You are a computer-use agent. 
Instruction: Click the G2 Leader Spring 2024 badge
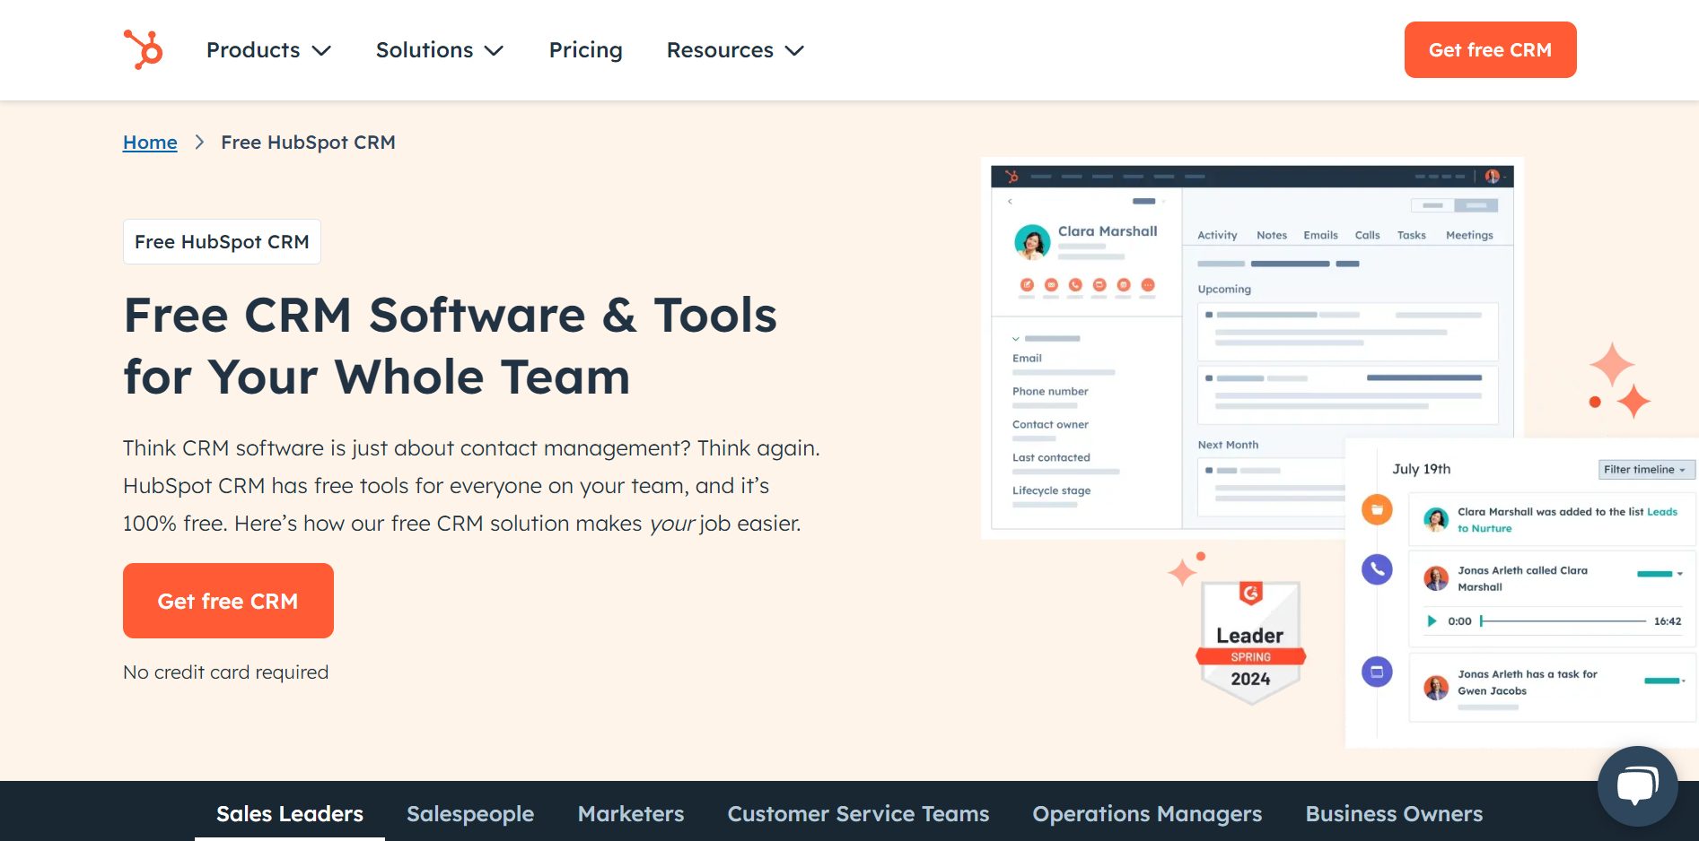click(x=1250, y=642)
